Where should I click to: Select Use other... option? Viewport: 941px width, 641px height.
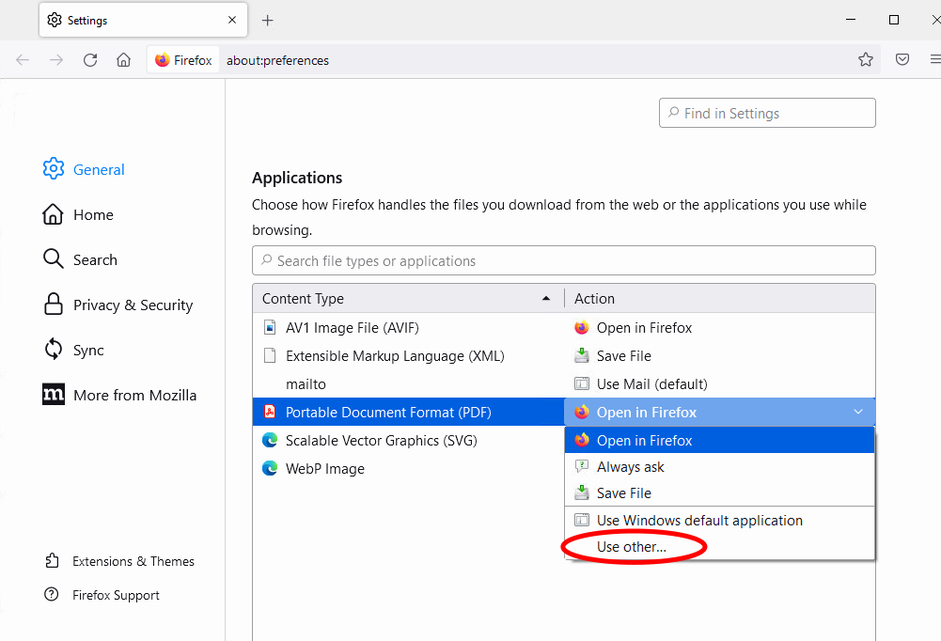(x=631, y=547)
